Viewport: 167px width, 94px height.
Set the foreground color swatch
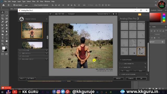(4, 48)
